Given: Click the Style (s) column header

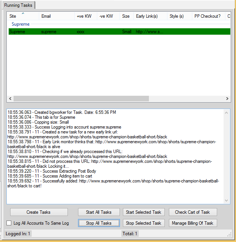Looking at the screenshot, I should click(179, 16).
